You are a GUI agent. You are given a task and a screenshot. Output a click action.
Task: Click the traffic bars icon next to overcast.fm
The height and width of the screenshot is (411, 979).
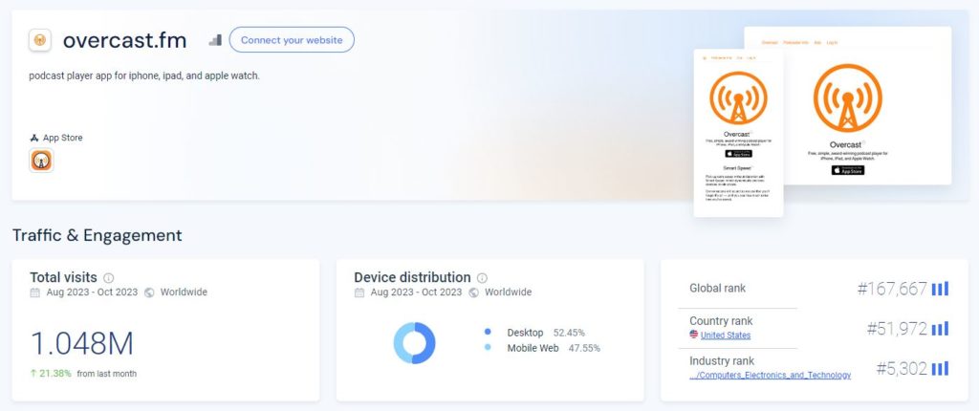(x=215, y=40)
